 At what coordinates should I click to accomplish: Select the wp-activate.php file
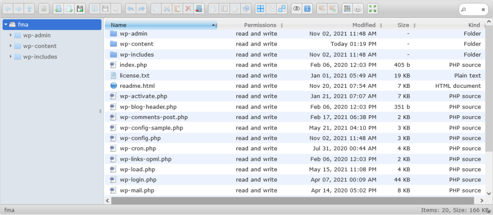pos(295,96)
